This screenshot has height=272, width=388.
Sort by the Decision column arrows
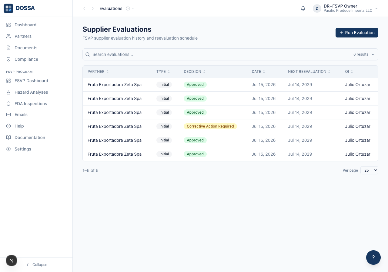pyautogui.click(x=204, y=72)
